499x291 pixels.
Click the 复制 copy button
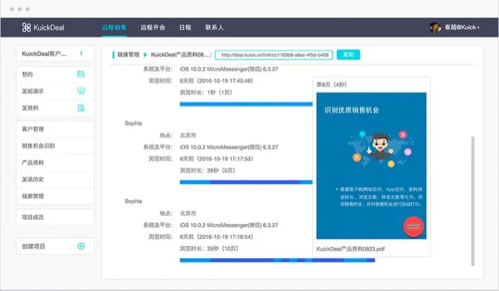(349, 55)
